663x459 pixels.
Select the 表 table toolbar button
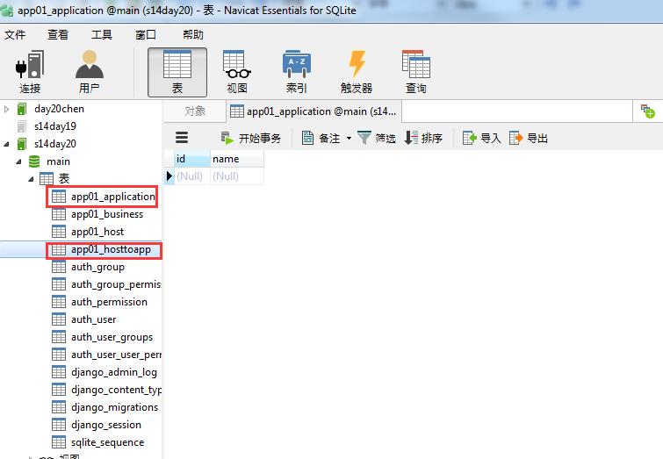click(177, 72)
